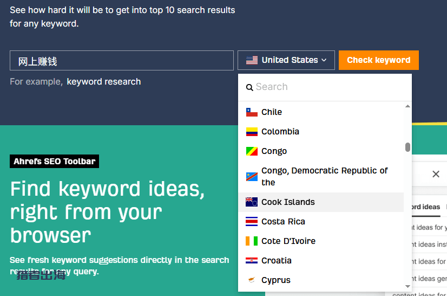447x296 pixels.
Task: Click the Cook Islands flag icon
Action: (x=252, y=202)
